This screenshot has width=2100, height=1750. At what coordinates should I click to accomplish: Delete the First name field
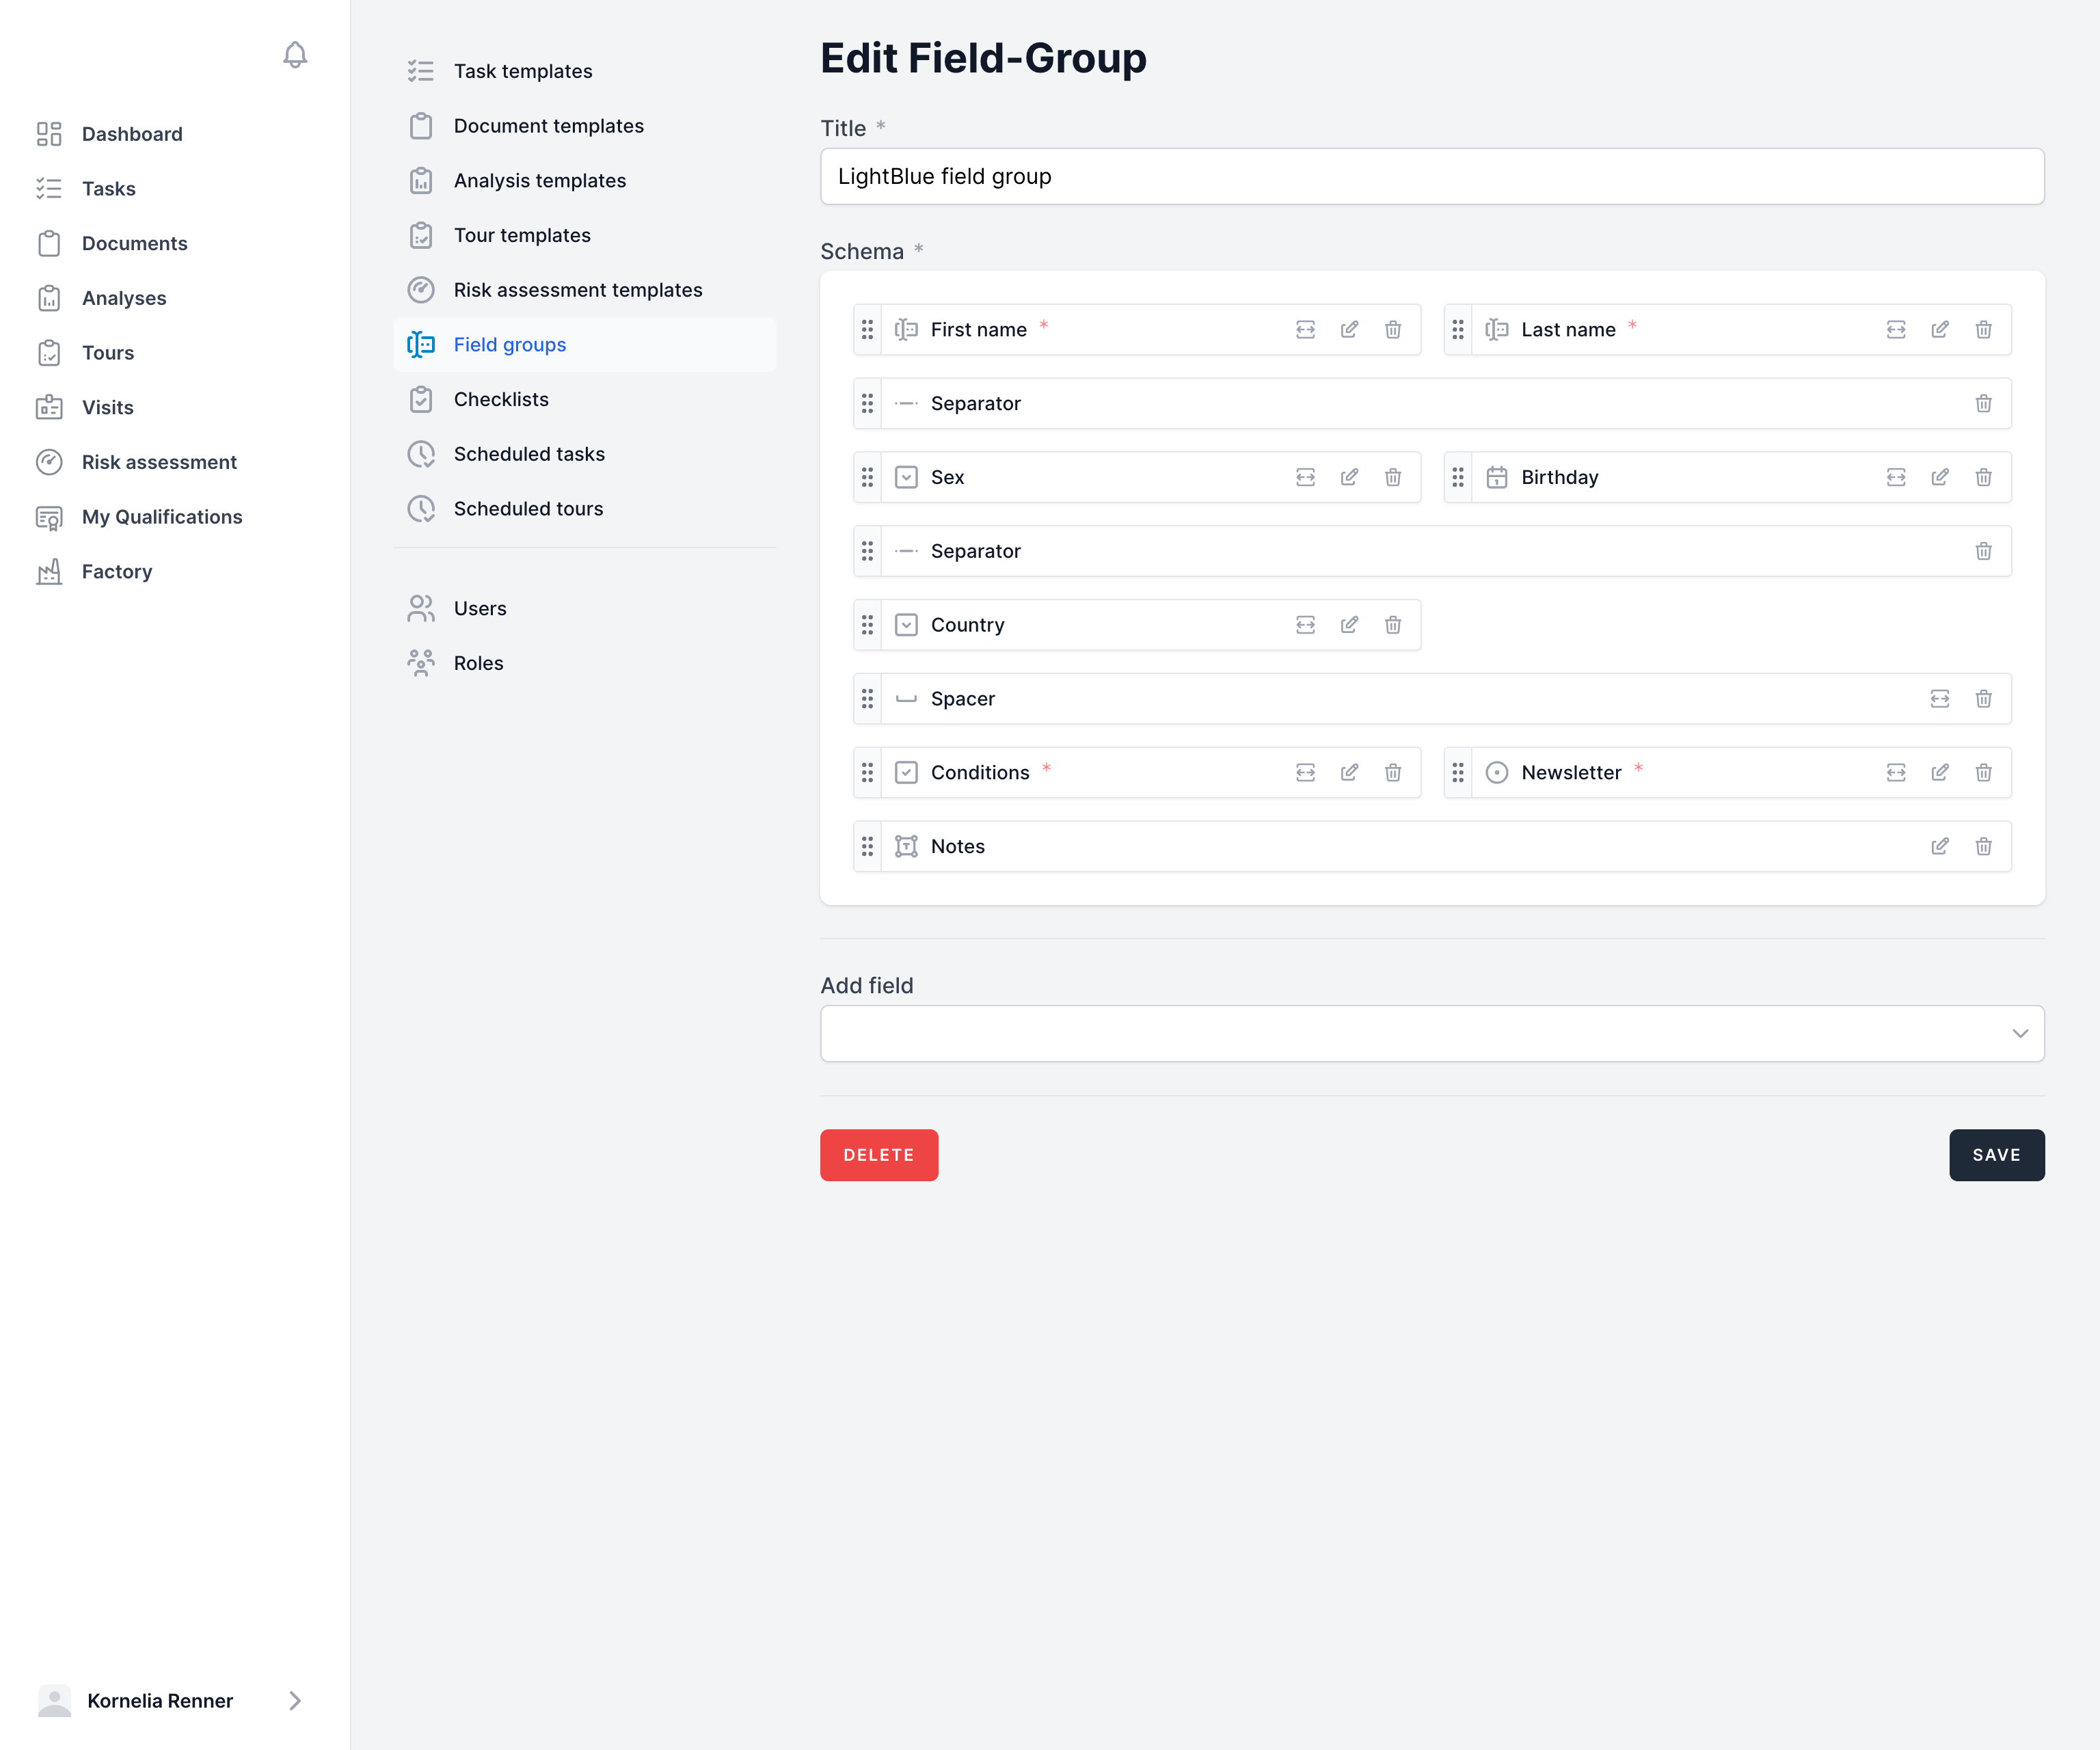coord(1393,330)
